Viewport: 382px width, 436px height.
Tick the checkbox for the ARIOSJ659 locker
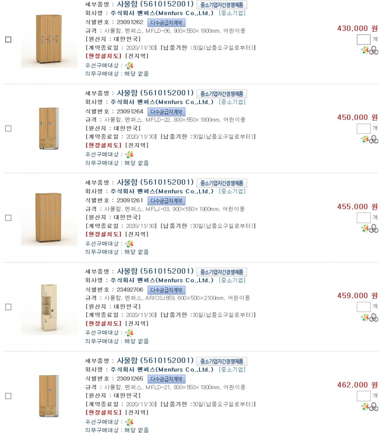coord(8,307)
